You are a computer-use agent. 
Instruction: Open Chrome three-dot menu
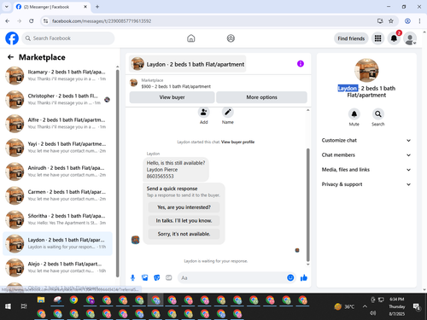click(x=419, y=21)
